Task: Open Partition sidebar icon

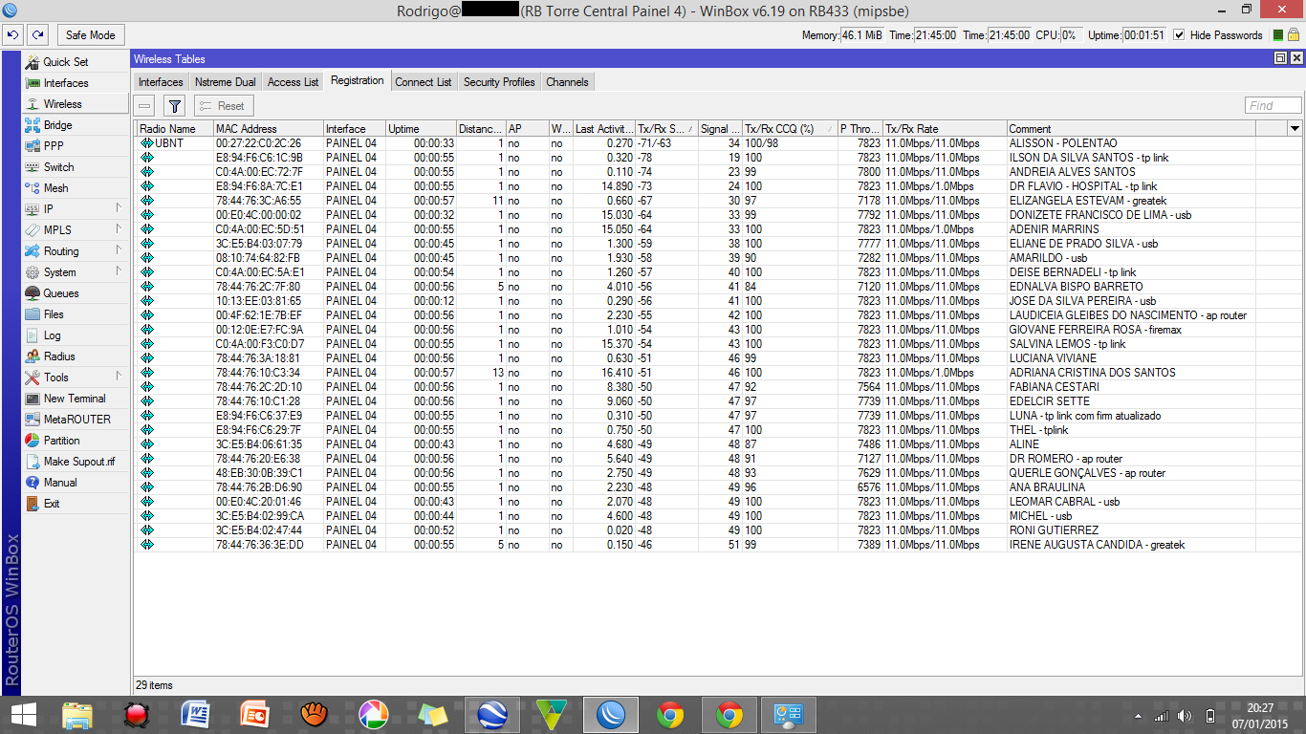Action: pos(33,441)
